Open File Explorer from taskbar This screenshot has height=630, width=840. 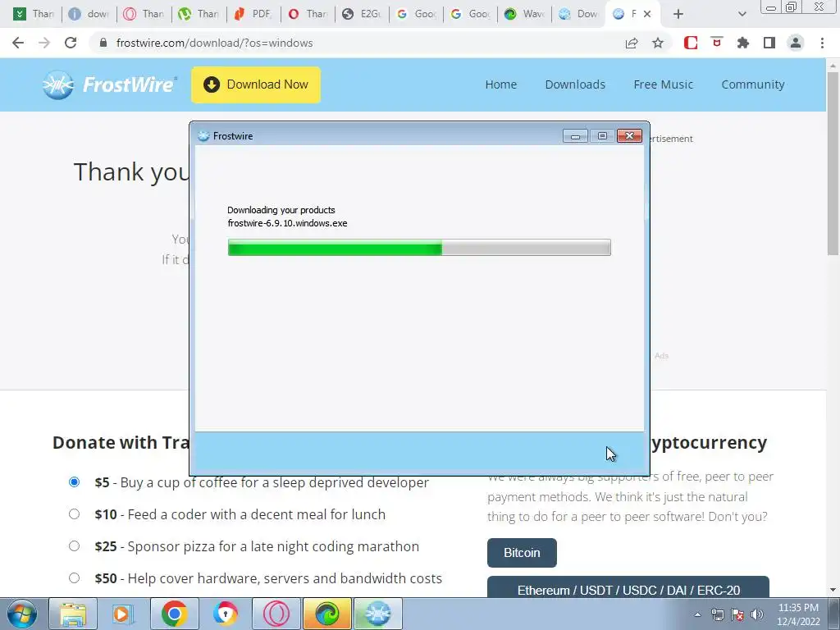[x=73, y=614]
